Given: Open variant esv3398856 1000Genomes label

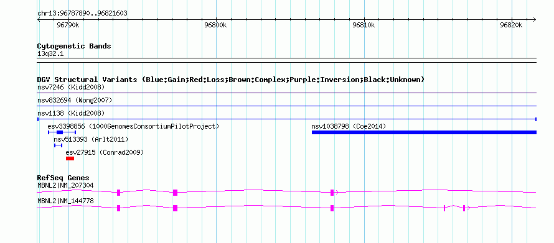Looking at the screenshot, I should pyautogui.click(x=133, y=126).
